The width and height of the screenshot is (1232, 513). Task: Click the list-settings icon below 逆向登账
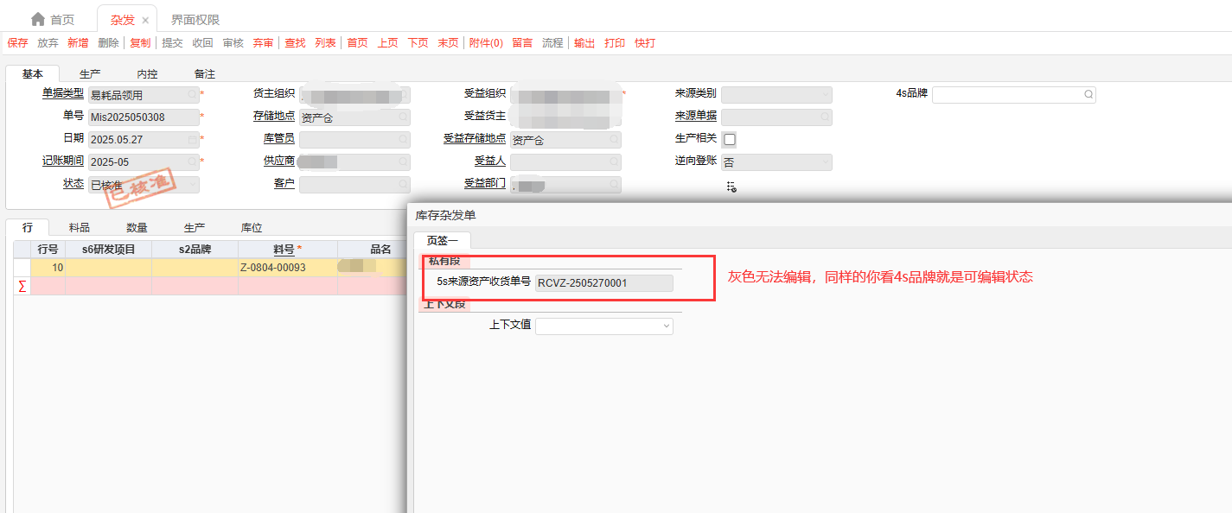tap(731, 187)
